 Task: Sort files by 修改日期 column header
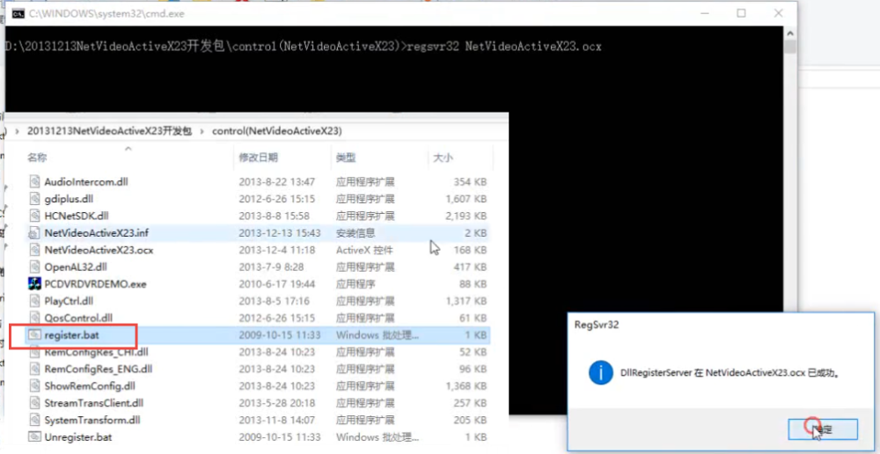(x=258, y=157)
